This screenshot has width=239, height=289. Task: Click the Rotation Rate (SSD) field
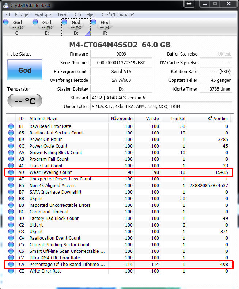pyautogui.click(x=216, y=72)
